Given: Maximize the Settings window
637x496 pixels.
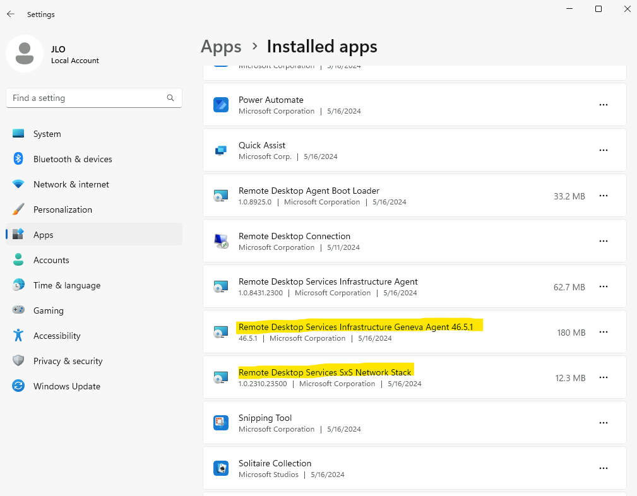Looking at the screenshot, I should pyautogui.click(x=598, y=9).
